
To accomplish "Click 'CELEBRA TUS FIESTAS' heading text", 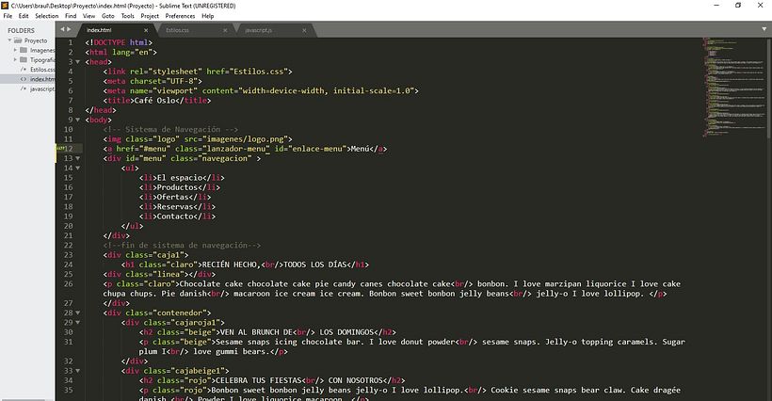I will click(x=261, y=380).
